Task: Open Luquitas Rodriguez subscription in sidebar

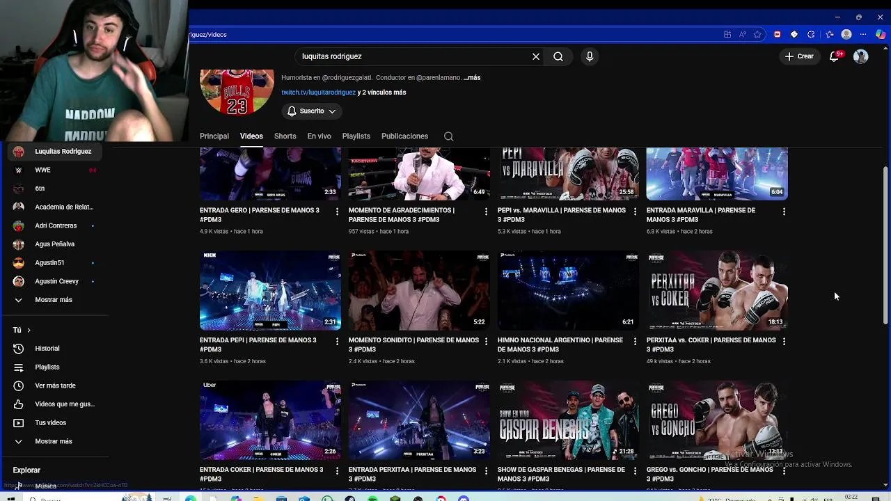Action: 54,152
